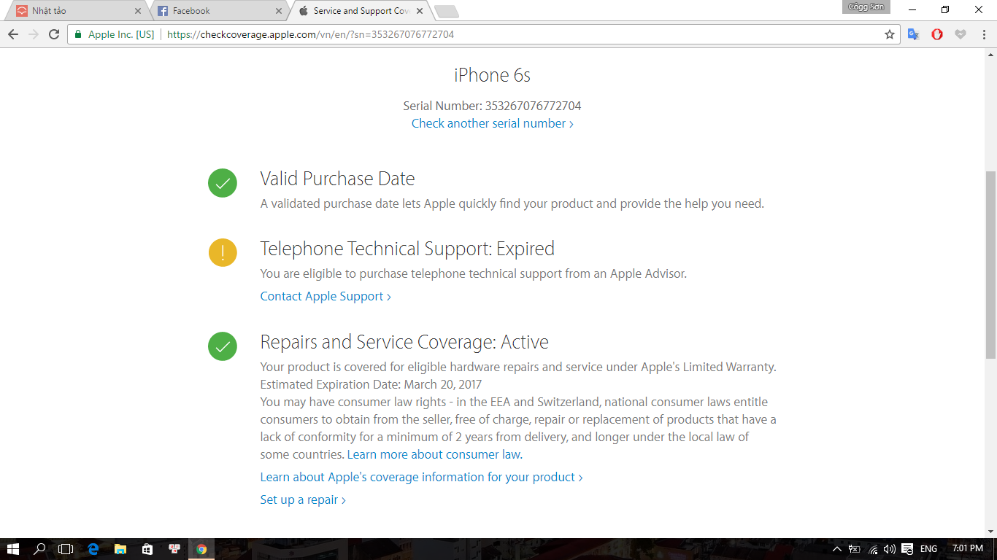Click the page vertical scrollbar thumb

(x=990, y=264)
